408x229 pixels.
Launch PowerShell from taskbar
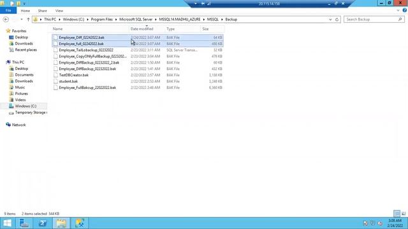coord(43,223)
